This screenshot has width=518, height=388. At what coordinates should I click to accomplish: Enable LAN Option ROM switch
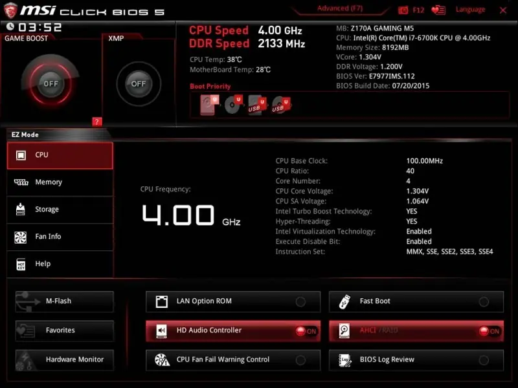300,301
